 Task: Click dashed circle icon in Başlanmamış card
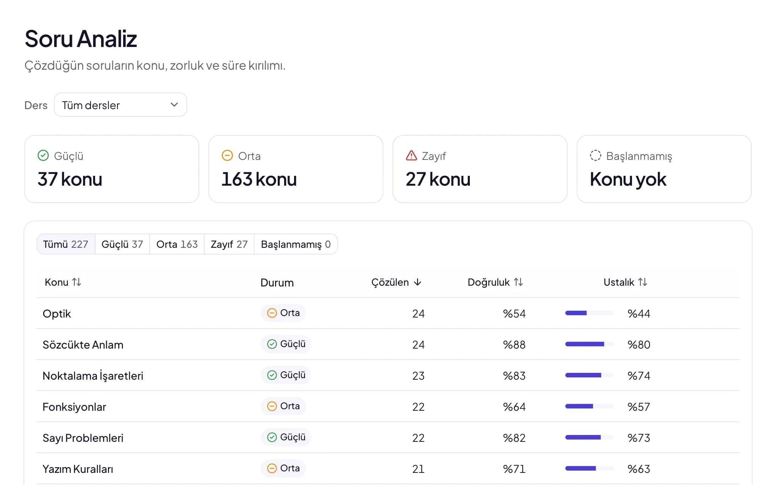[x=596, y=156]
